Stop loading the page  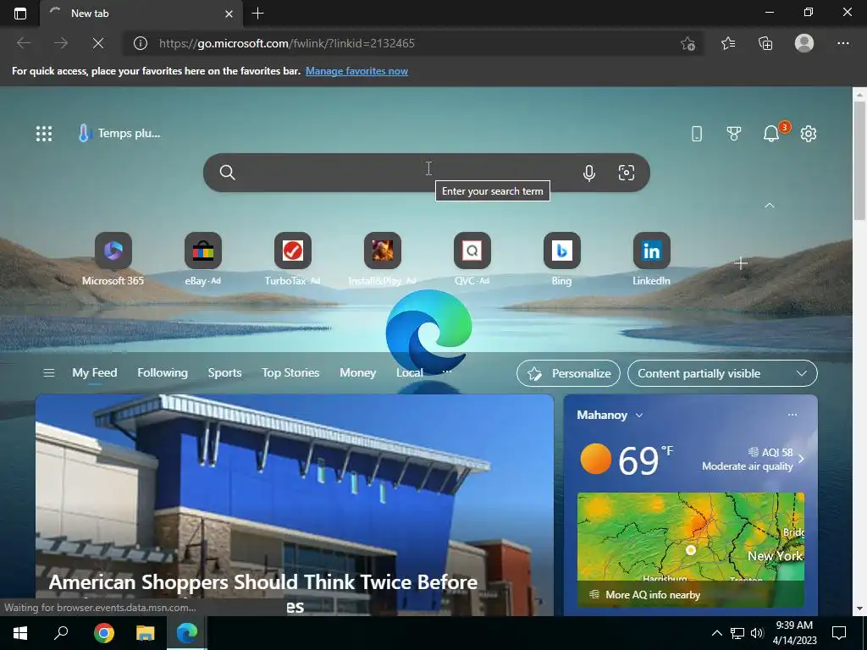click(98, 43)
